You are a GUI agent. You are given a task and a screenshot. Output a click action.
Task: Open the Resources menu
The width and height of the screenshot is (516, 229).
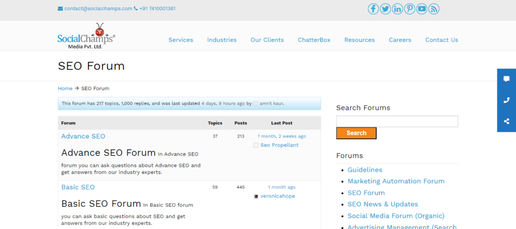click(359, 40)
